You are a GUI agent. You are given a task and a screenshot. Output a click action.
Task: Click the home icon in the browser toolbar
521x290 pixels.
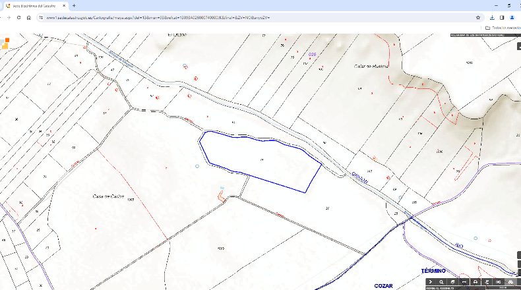click(x=29, y=18)
